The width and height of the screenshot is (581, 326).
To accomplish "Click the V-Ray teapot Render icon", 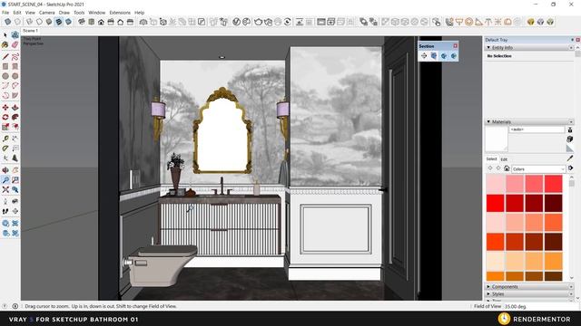I will pyautogui.click(x=258, y=22).
